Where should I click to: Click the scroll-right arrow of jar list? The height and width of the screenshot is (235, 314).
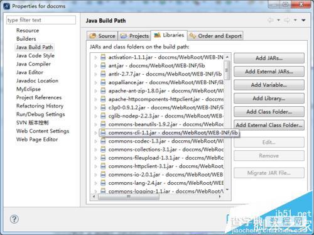(x=220, y=197)
